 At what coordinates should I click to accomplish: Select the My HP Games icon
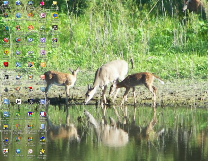click(18, 151)
